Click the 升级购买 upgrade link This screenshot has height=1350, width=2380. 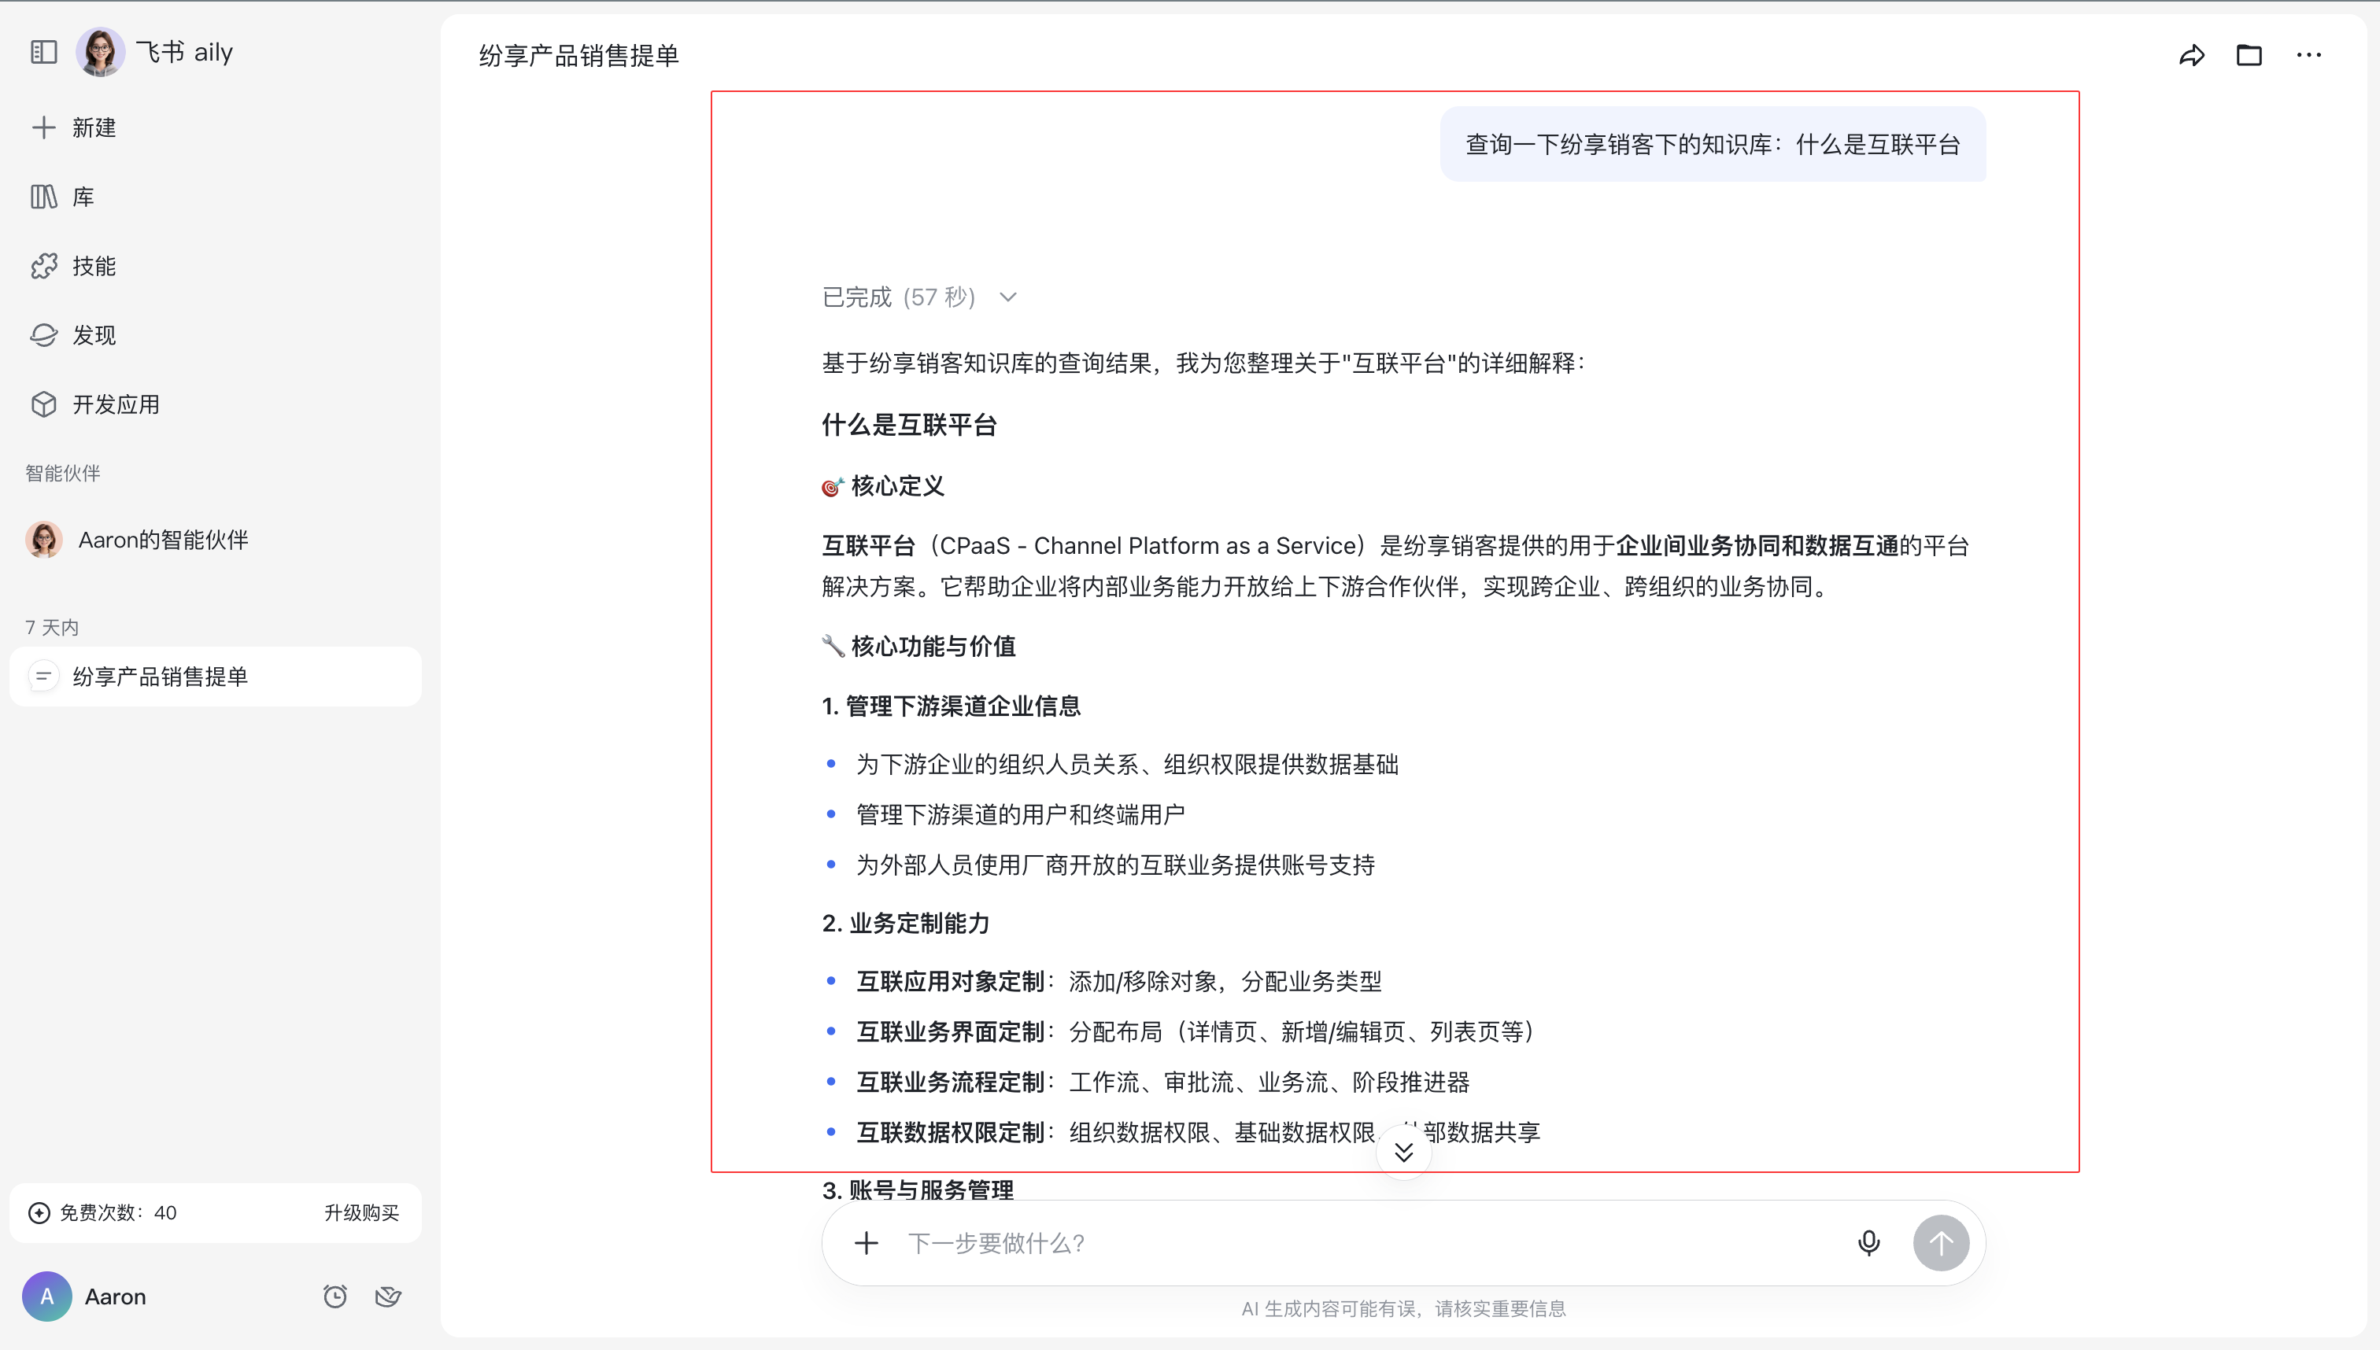pos(360,1213)
